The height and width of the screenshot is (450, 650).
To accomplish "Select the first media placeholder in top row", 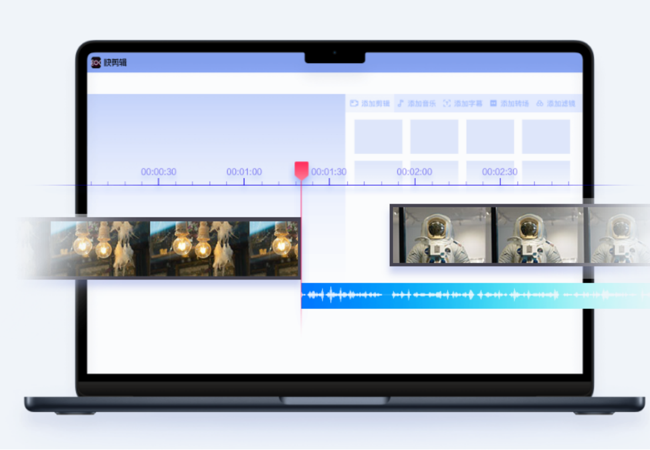I will [x=378, y=137].
